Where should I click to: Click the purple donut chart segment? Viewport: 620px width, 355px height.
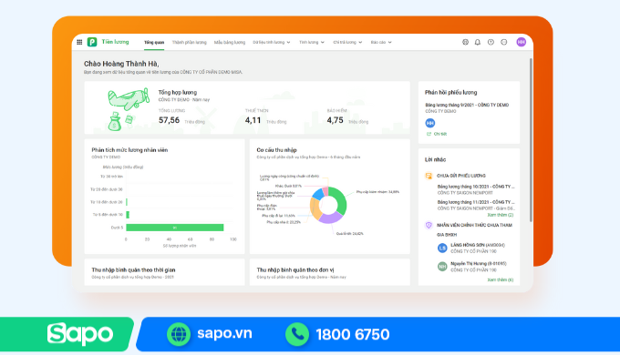coord(331,218)
